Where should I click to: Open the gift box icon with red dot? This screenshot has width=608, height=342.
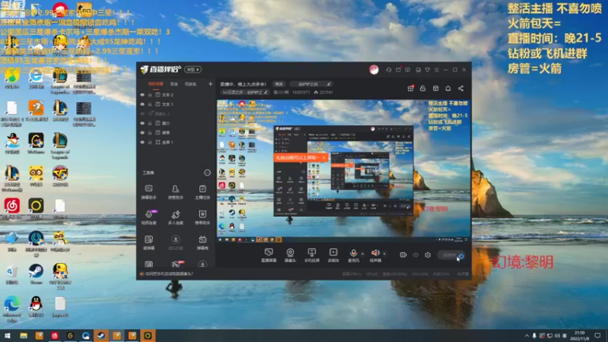[x=410, y=88]
